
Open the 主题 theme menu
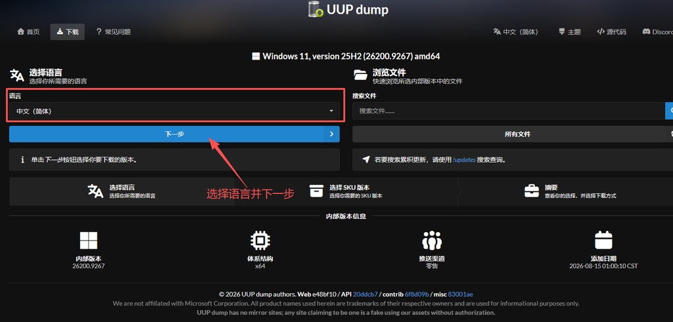[x=570, y=31]
